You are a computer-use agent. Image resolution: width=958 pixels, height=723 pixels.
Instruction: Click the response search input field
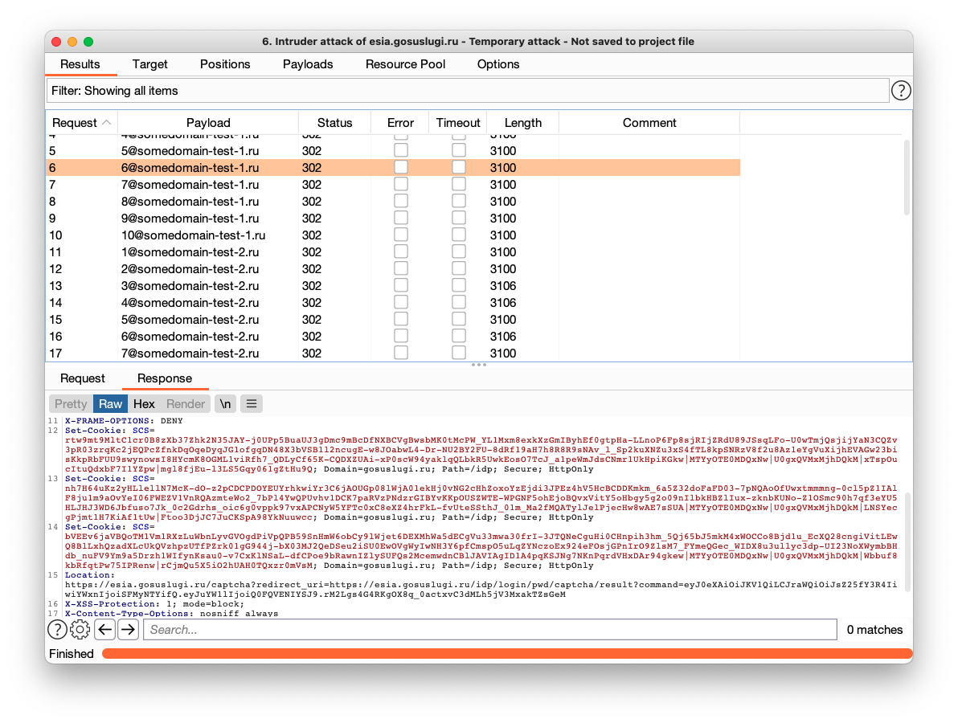[490, 630]
